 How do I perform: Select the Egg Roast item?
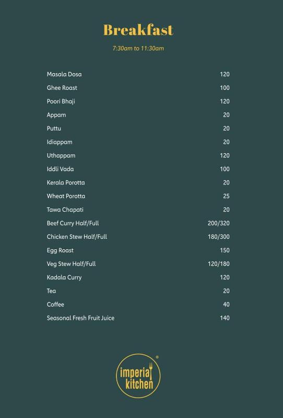click(60, 250)
